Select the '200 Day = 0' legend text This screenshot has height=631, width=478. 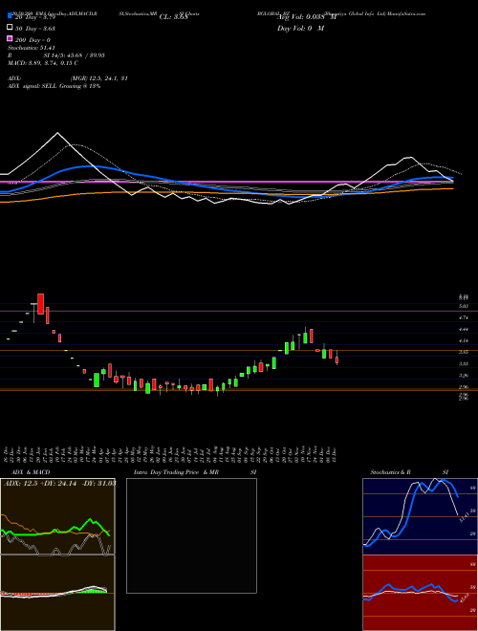(33, 40)
